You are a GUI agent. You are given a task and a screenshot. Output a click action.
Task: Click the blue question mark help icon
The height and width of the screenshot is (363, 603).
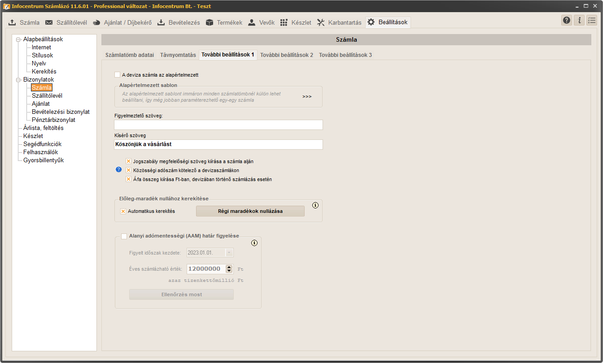tap(119, 169)
